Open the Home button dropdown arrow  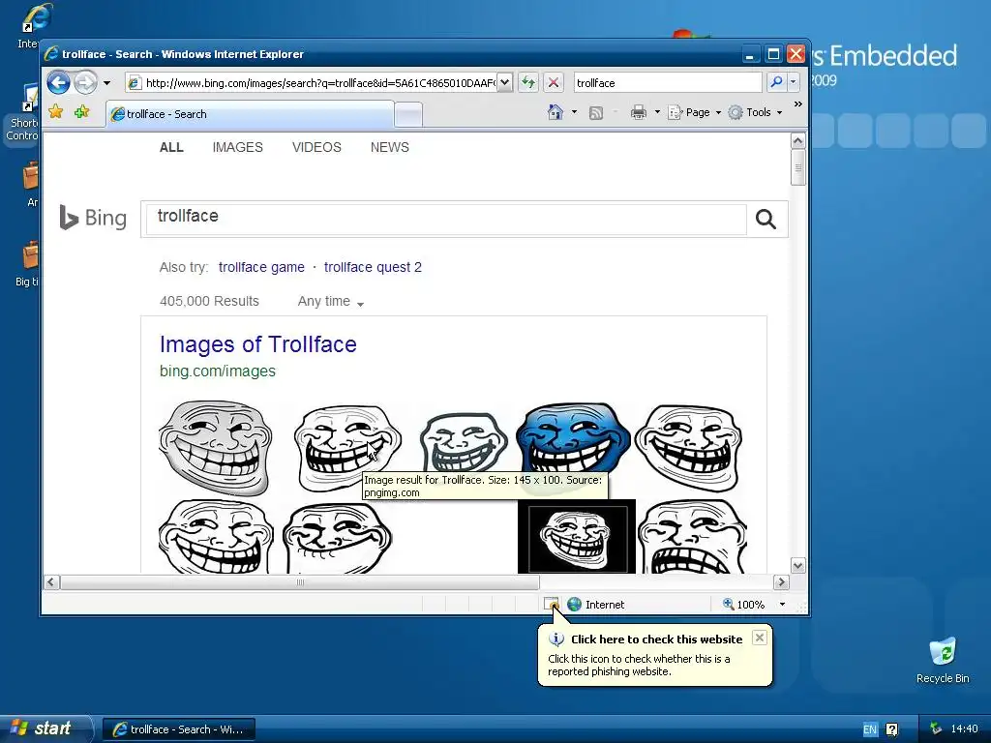[574, 112]
